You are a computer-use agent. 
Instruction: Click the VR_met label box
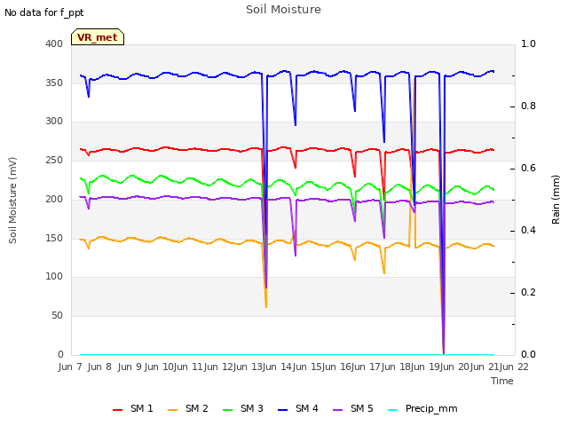pyautogui.click(x=98, y=37)
